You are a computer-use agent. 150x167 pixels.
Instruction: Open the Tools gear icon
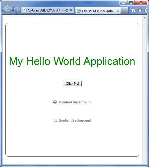(x=146, y=10)
